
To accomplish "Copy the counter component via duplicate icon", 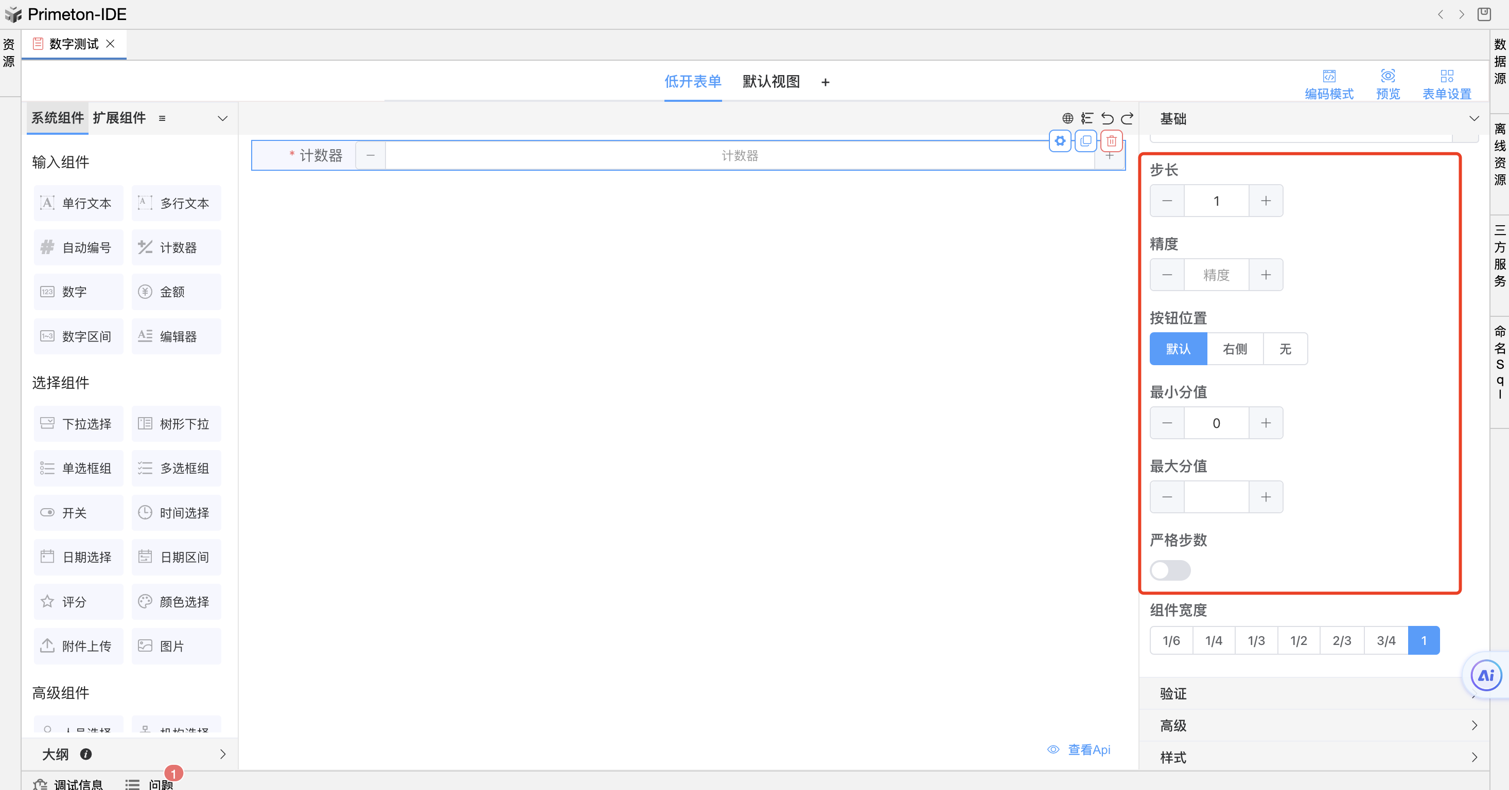I will tap(1085, 141).
